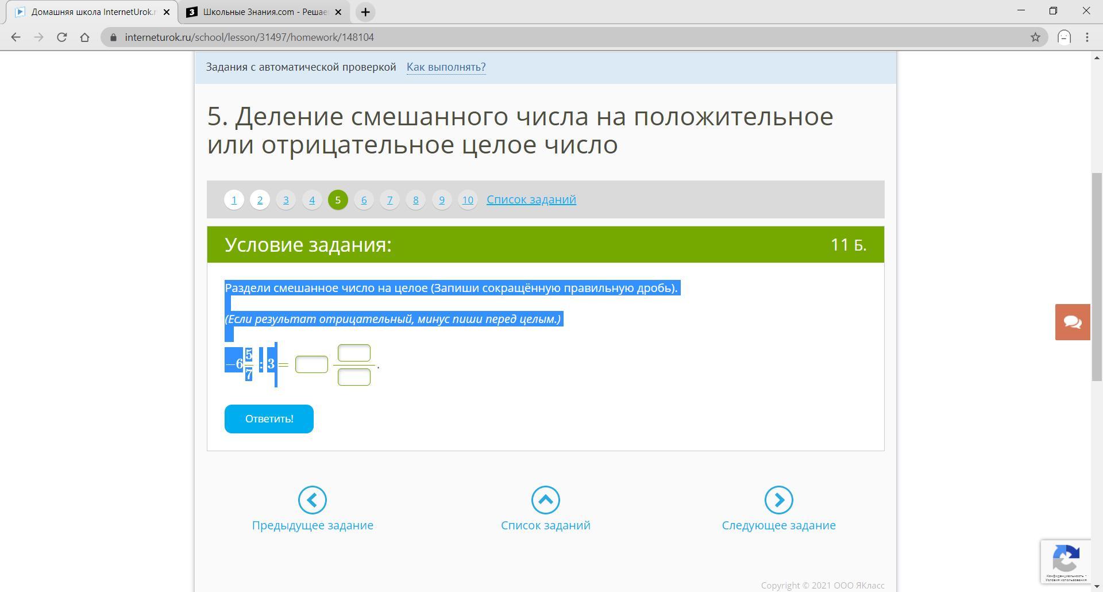Click the browser forward arrow
Screen dimensions: 1103x592
(38, 37)
